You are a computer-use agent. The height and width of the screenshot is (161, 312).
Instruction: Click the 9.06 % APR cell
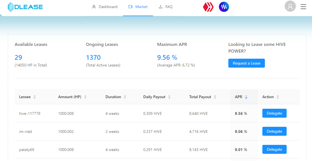coord(241,132)
